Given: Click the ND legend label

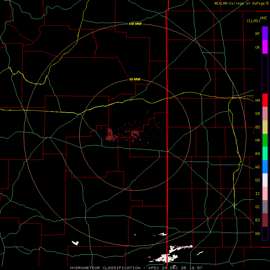Looking at the screenshot, I should [x=257, y=234].
